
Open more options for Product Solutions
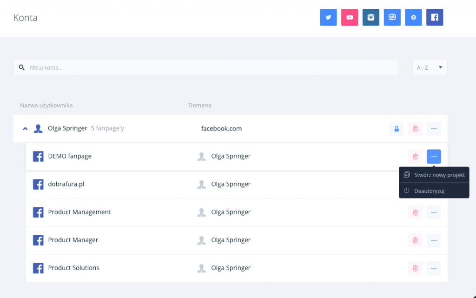coord(434,268)
